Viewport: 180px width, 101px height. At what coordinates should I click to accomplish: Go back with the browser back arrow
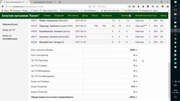tap(3, 6)
